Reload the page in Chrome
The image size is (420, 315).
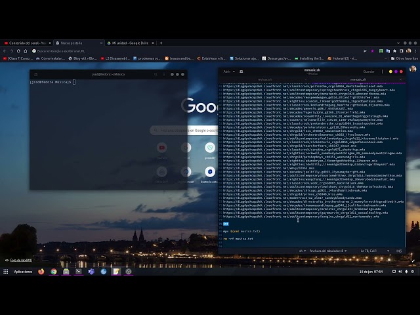pyautogui.click(x=18, y=51)
